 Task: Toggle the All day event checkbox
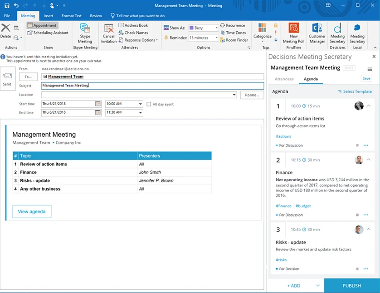point(149,104)
